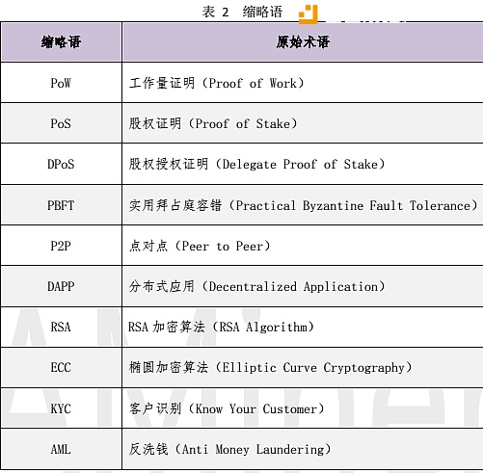Select the 缩略语 column header
Image resolution: width=483 pixels, height=473 pixels.
tap(61, 42)
